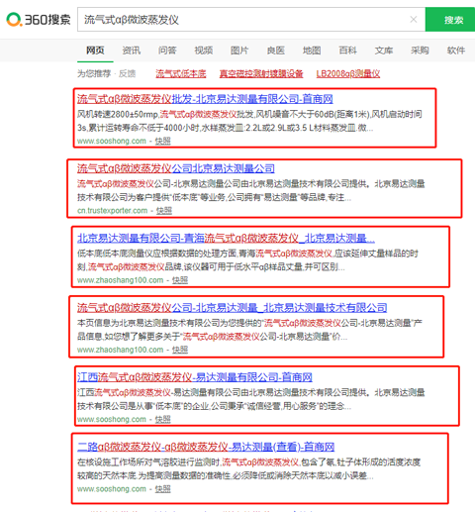The image size is (475, 512).
Task: Click the green 搜索 button
Action: [x=450, y=20]
